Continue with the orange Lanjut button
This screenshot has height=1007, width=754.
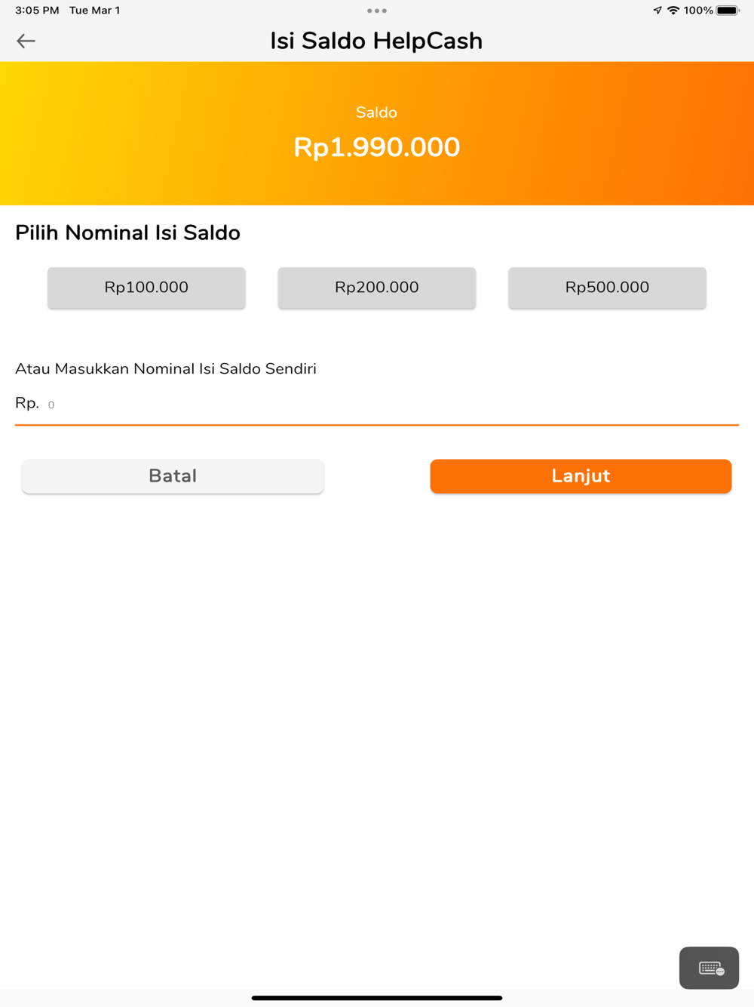(x=581, y=476)
